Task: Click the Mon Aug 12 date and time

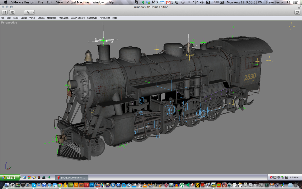Action: pos(244,2)
